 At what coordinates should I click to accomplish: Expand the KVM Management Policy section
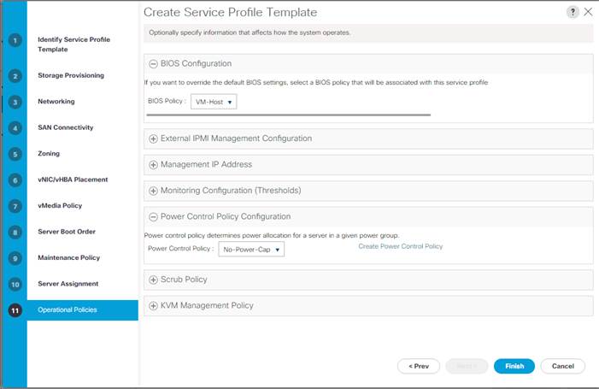pyautogui.click(x=153, y=306)
